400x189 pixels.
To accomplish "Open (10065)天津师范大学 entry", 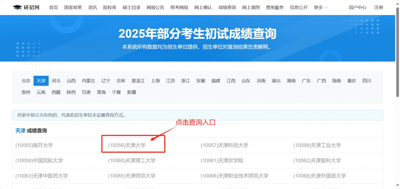I will point(132,176).
